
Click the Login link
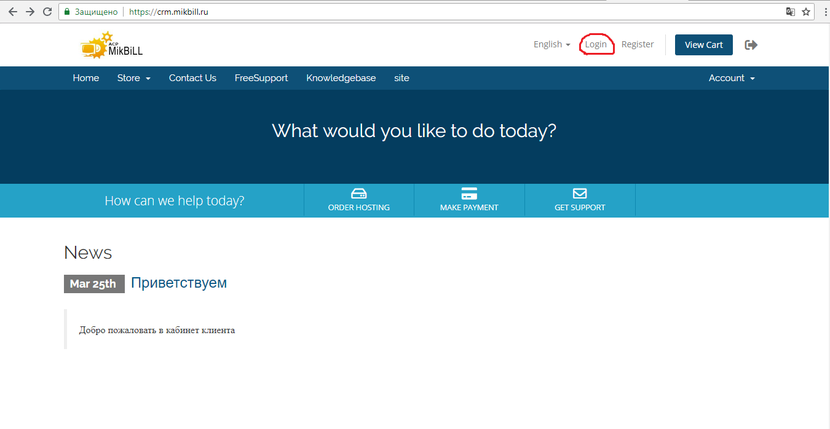[596, 44]
